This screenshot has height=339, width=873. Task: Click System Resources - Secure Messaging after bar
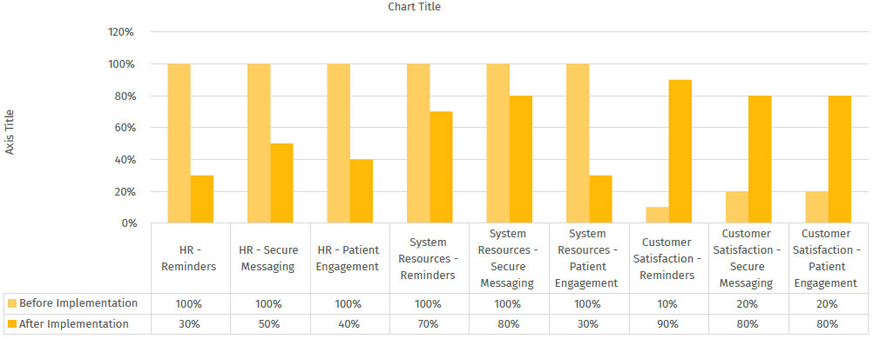(520, 159)
